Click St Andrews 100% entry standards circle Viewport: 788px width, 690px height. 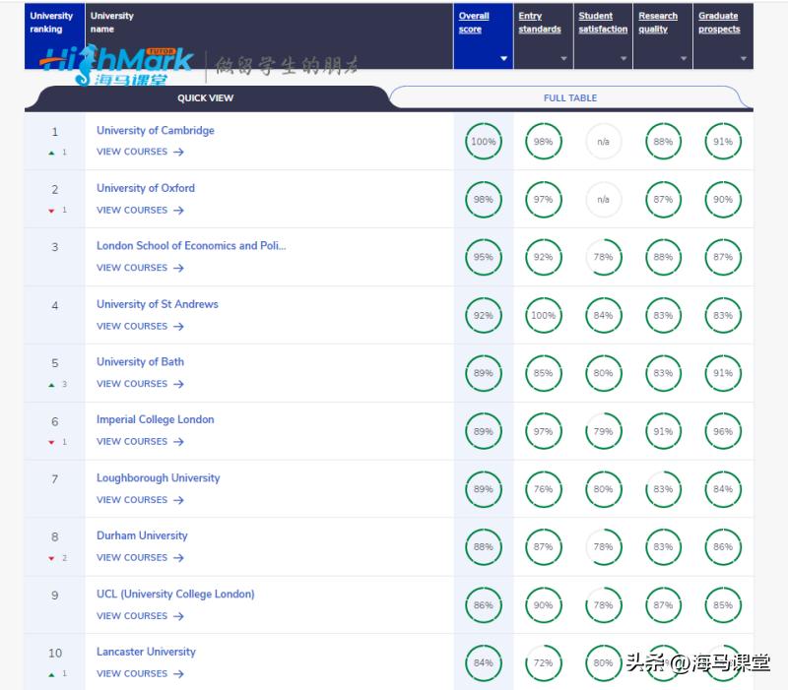[544, 315]
